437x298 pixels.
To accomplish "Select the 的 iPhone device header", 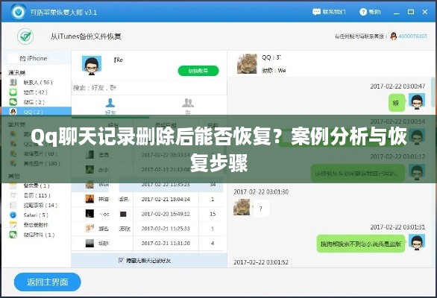I will tap(37, 59).
